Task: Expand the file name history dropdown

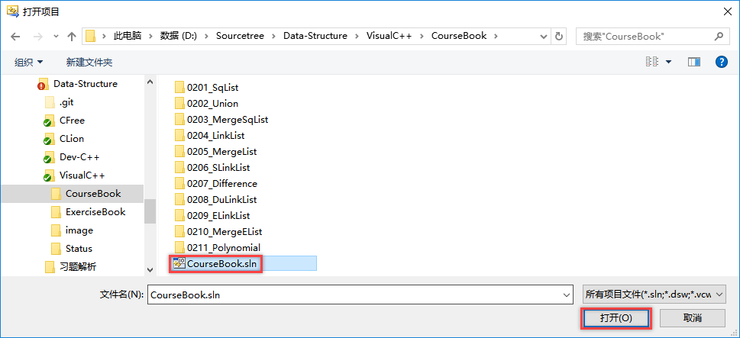Action: (566, 294)
